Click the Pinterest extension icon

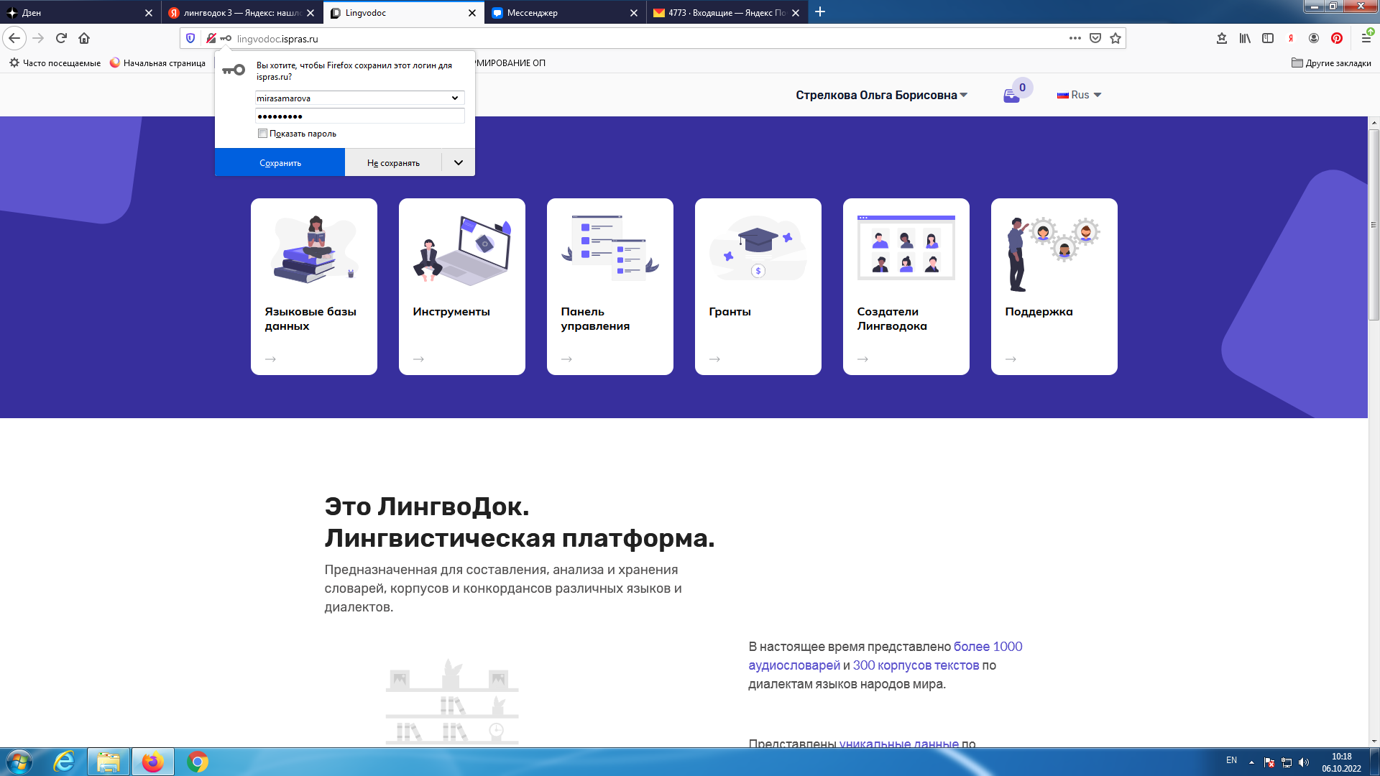[x=1337, y=38]
